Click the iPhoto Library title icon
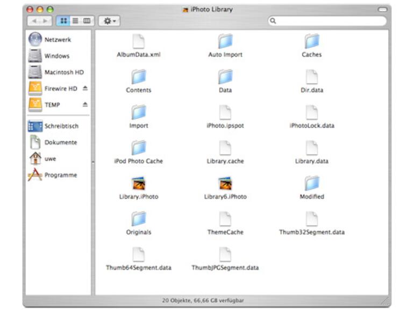 click(185, 10)
